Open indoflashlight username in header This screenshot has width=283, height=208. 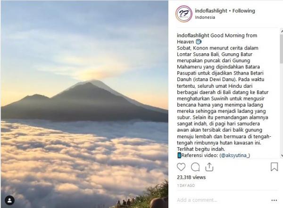(211, 11)
